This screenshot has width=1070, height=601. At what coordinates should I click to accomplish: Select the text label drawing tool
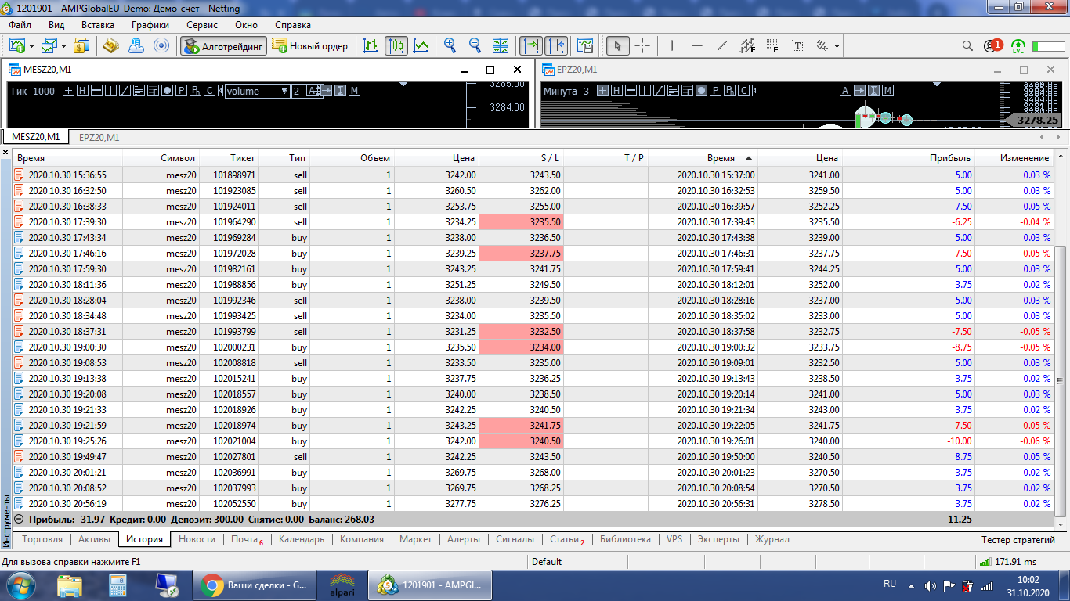click(797, 45)
